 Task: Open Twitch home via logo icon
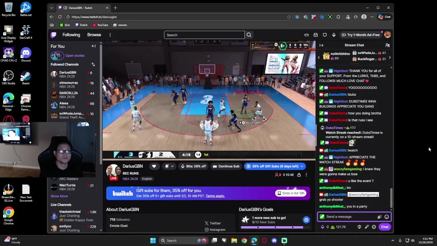pos(54,35)
